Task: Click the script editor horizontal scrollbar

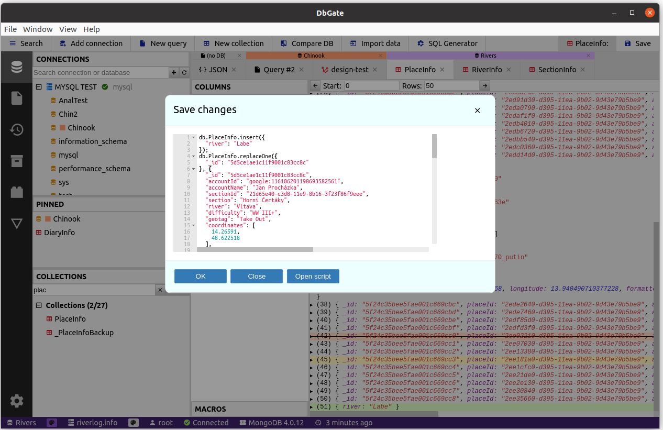Action: click(x=255, y=250)
